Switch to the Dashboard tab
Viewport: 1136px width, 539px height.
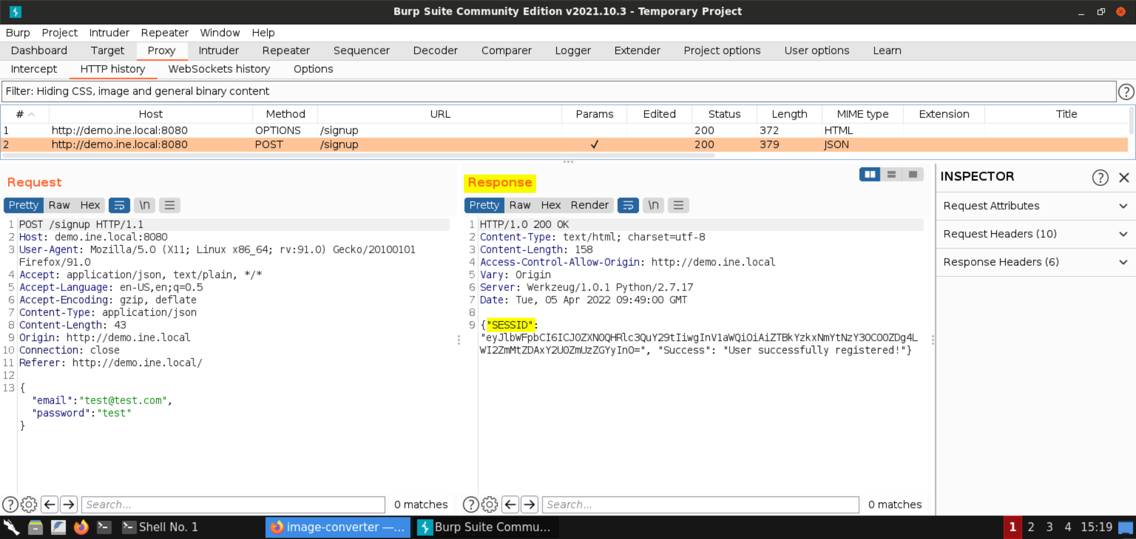tap(39, 51)
